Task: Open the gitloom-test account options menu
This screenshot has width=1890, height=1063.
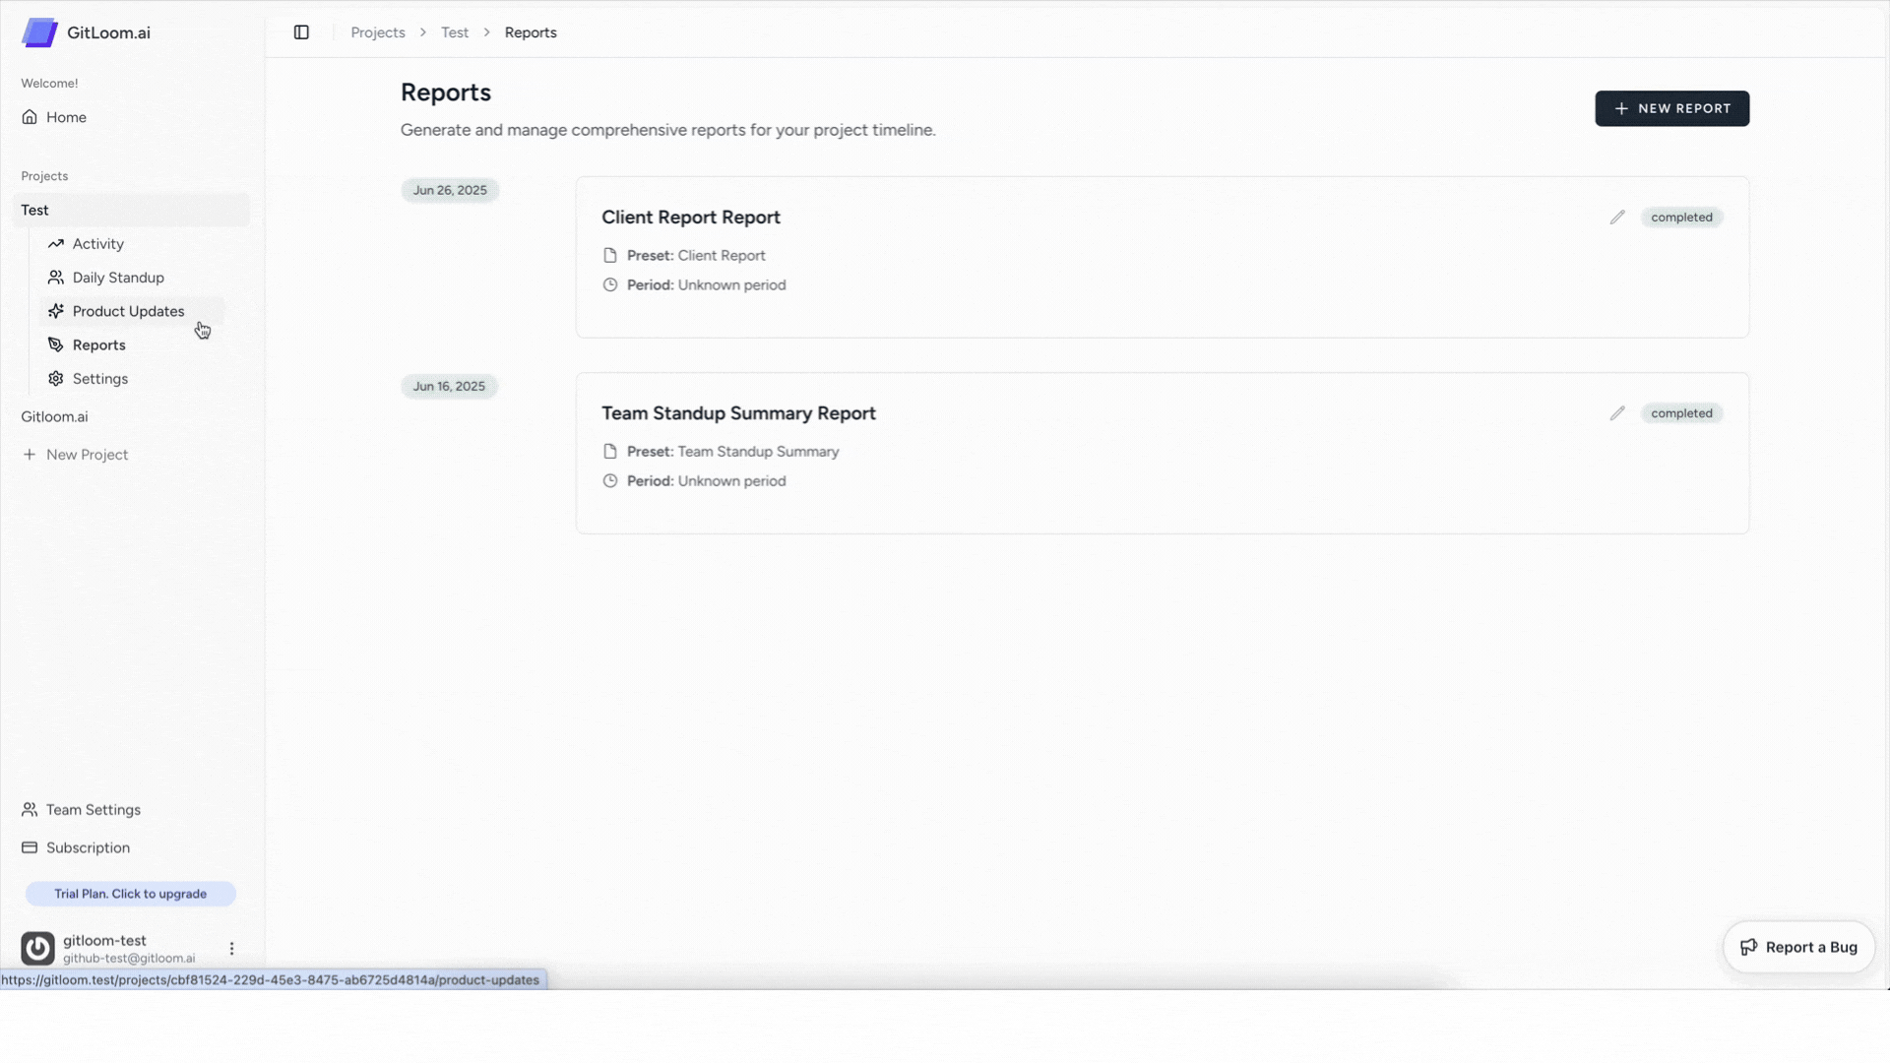Action: pos(230,947)
